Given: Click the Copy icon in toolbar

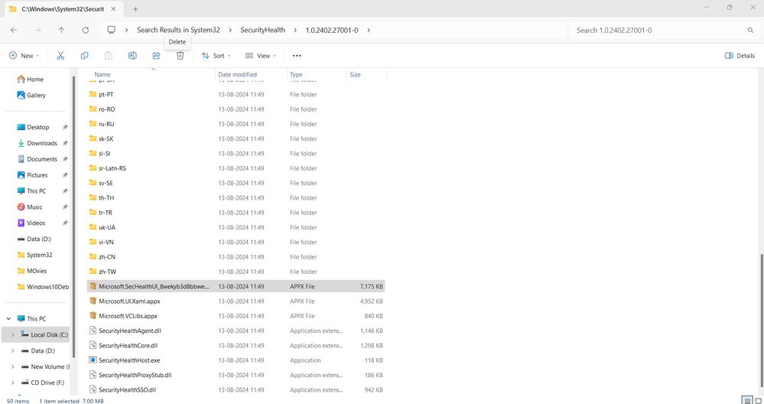Looking at the screenshot, I should pos(84,56).
